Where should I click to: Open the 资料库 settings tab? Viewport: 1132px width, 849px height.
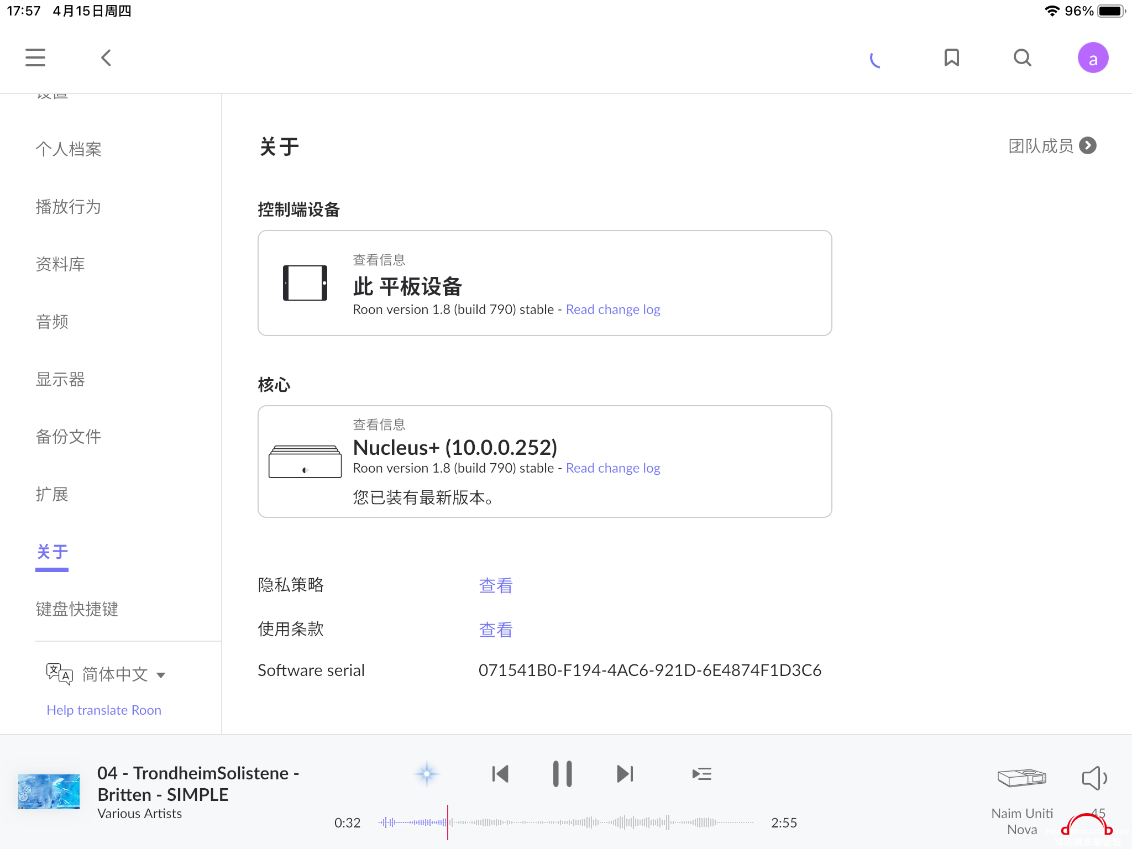click(x=60, y=264)
